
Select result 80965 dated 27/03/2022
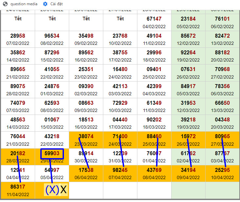222,140
